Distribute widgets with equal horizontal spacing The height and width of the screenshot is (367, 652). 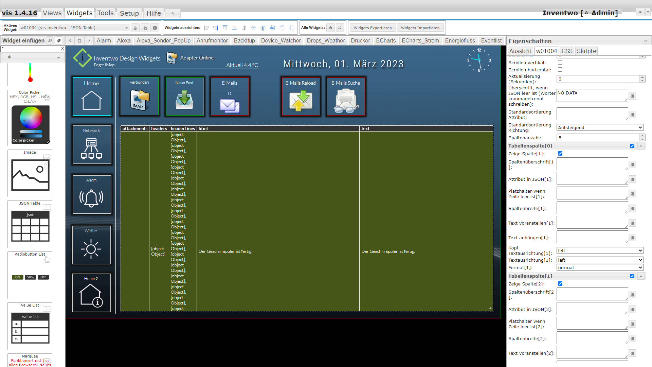[263, 28]
